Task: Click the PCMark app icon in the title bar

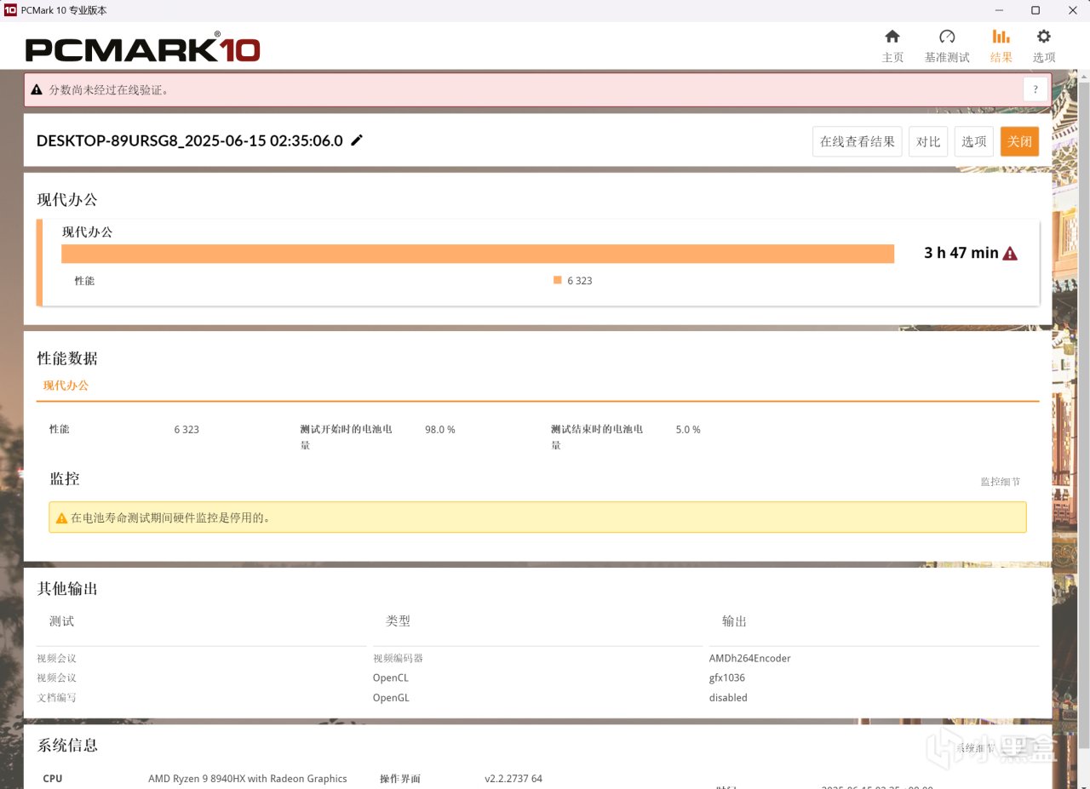Action: pyautogui.click(x=10, y=10)
